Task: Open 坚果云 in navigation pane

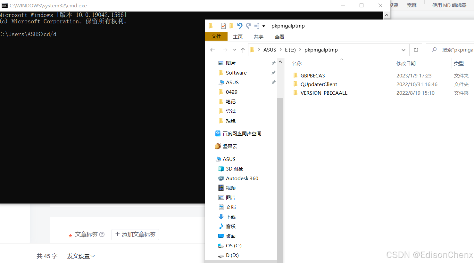Action: pyautogui.click(x=230, y=146)
